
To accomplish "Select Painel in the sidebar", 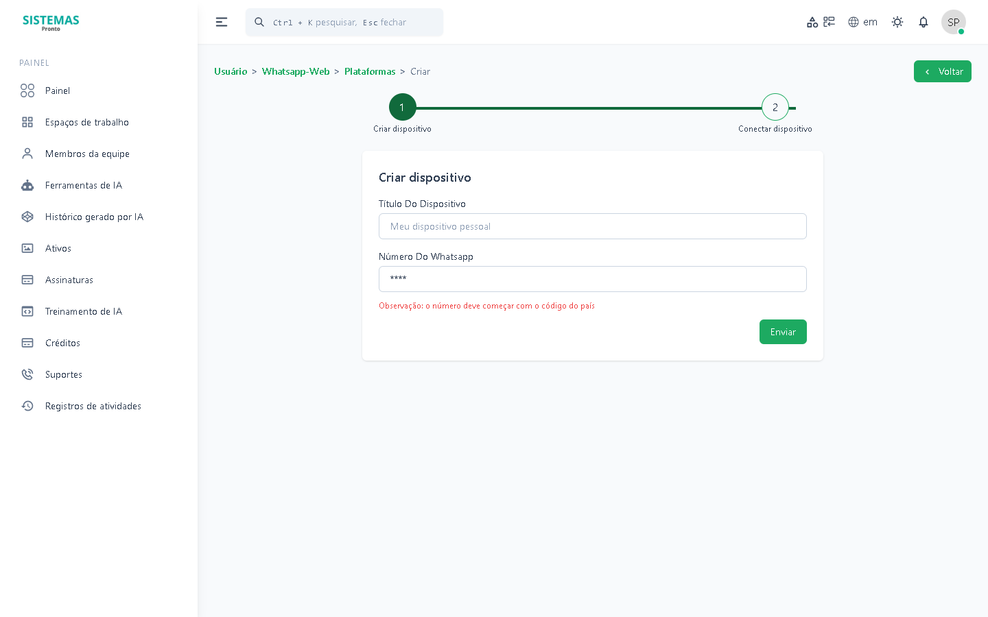I will tap(57, 90).
